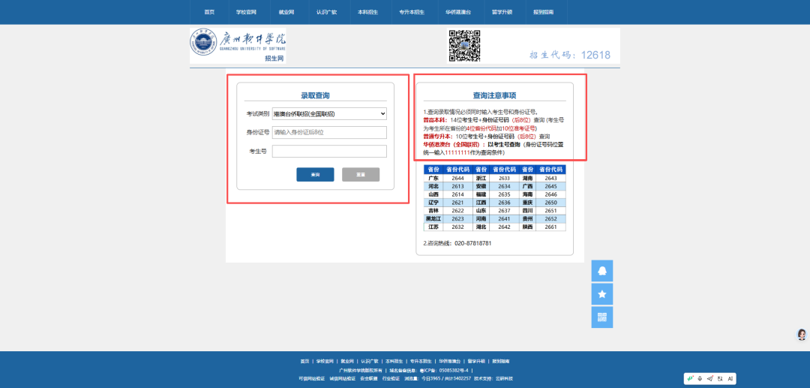Open the 就业网 top navigation item

tap(286, 12)
